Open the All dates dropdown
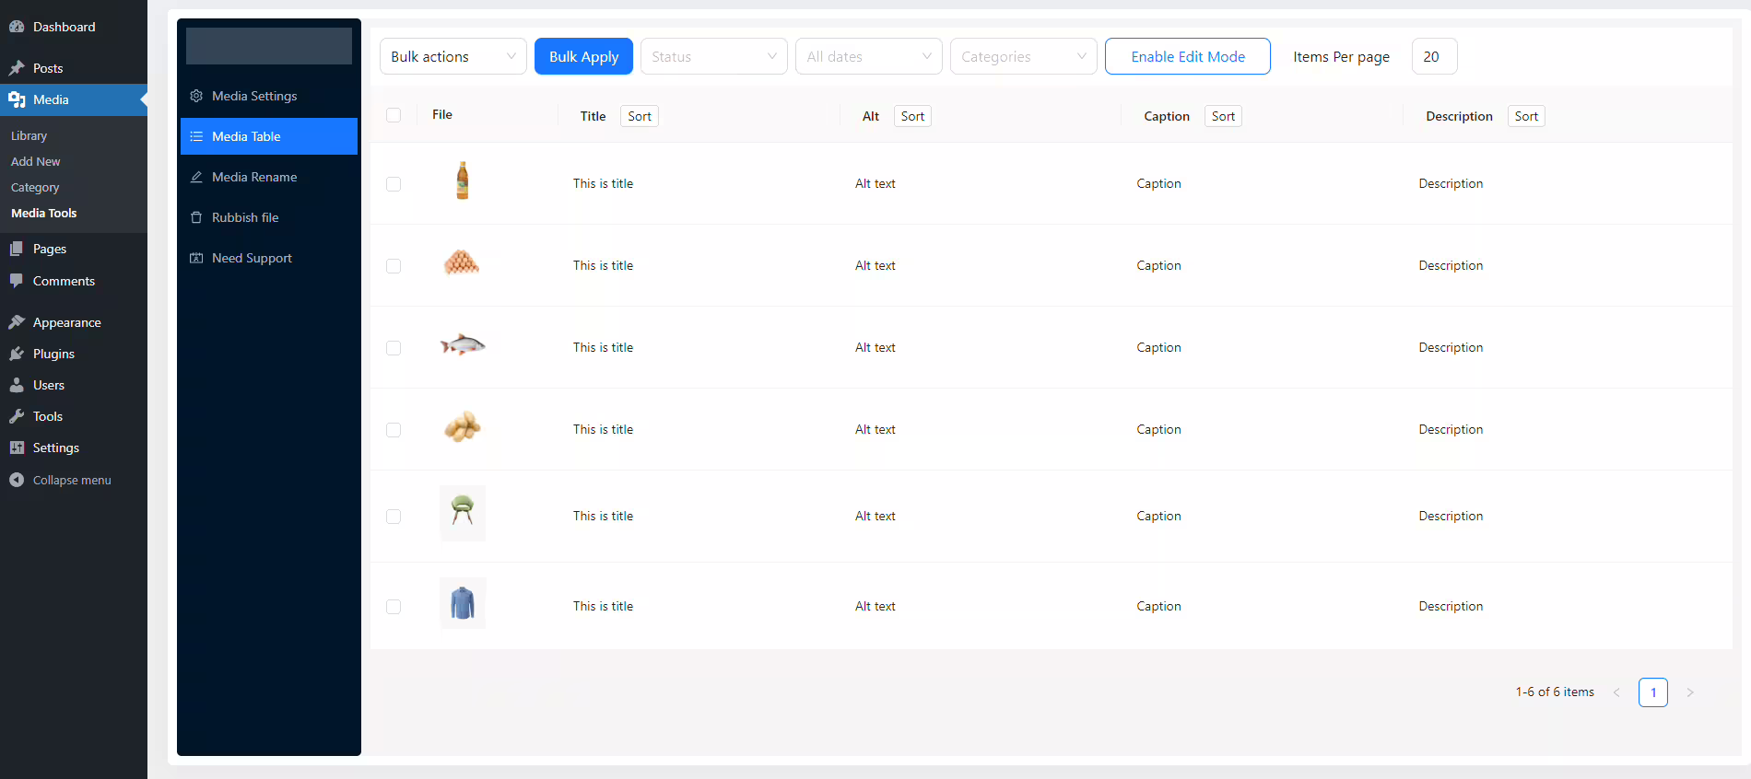 pos(869,56)
